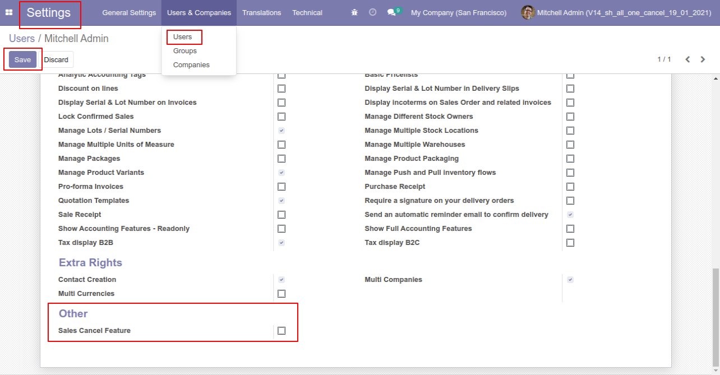The image size is (720, 375).
Task: Tick Manage Multiple Warehouses checkbox
Action: (570, 145)
